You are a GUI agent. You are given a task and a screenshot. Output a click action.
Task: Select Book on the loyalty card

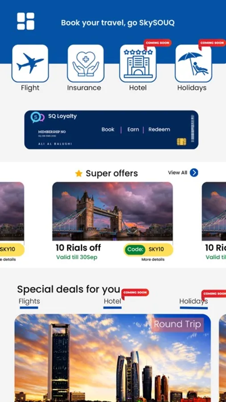[108, 130]
